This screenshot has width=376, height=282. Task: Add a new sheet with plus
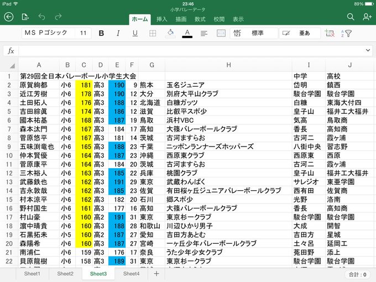pos(156,274)
